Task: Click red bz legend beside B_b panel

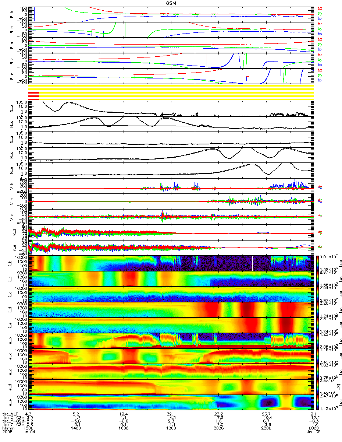Action: click(320, 8)
